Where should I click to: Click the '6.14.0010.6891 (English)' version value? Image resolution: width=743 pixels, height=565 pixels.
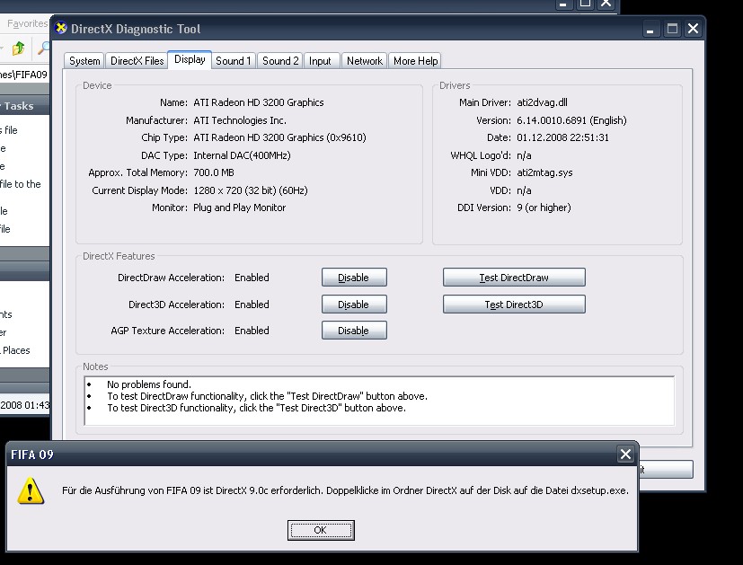click(x=571, y=120)
